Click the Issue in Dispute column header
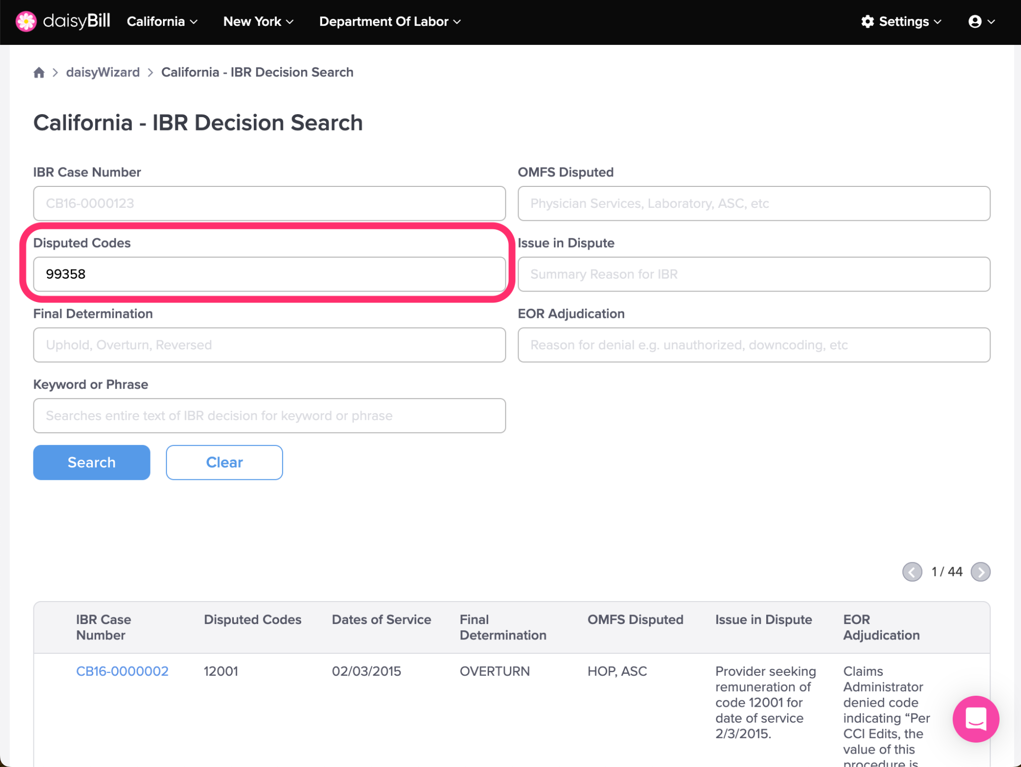 (763, 619)
